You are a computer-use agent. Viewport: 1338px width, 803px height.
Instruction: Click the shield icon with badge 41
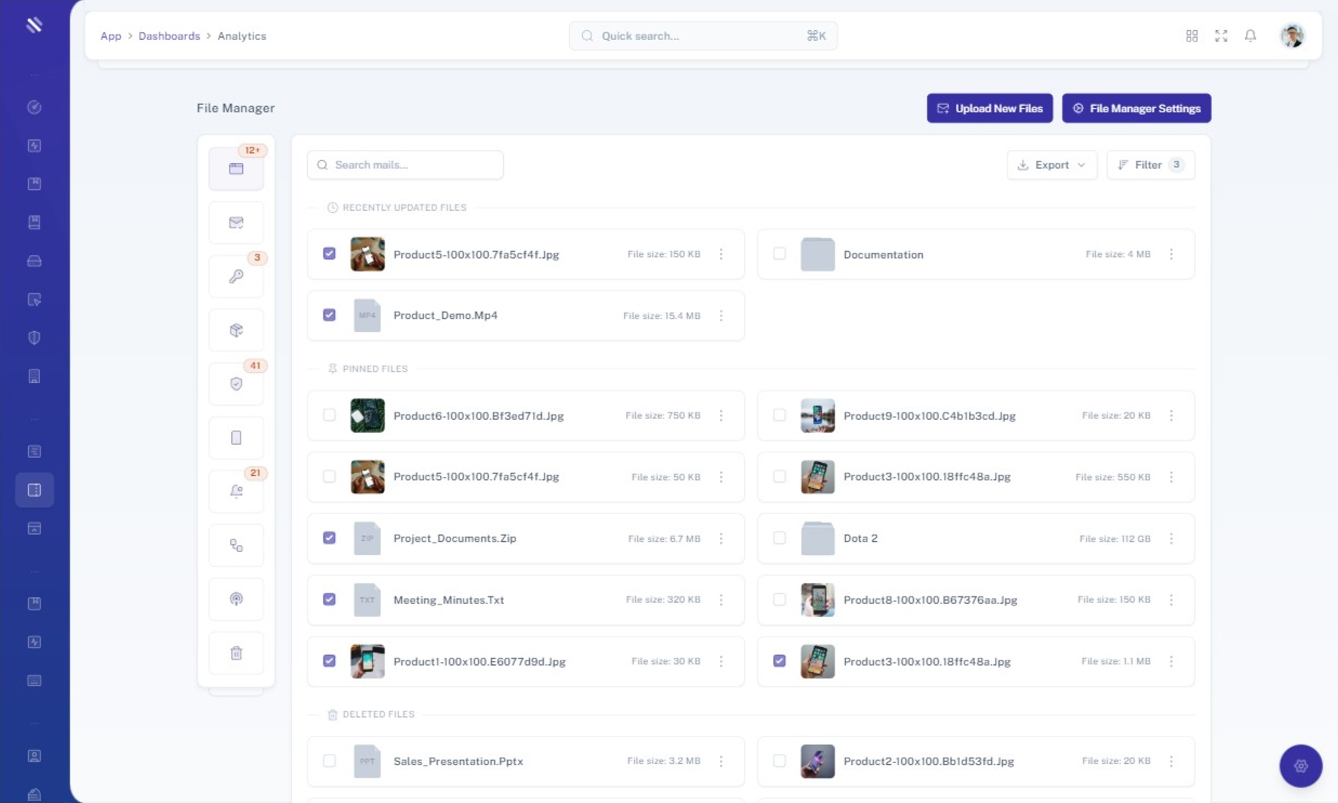click(236, 384)
